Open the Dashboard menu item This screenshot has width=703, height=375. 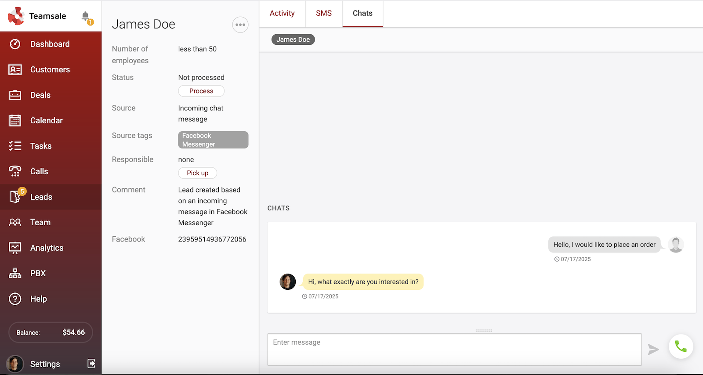(51, 44)
